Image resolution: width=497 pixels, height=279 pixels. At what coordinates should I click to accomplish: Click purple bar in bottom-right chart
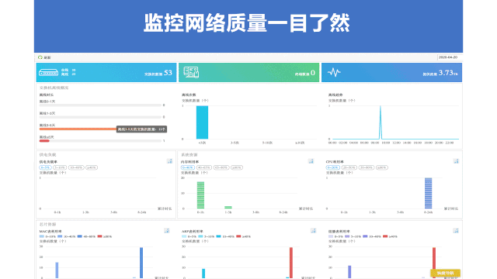(x=349, y=272)
